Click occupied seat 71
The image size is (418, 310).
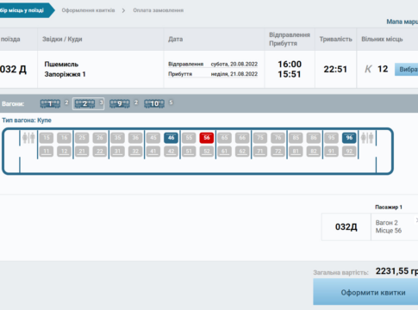260,152
